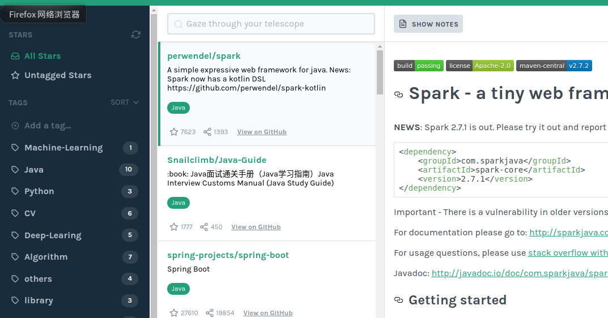Click fork icon showing 19854 forks
This screenshot has height=318, width=608.
[210, 312]
